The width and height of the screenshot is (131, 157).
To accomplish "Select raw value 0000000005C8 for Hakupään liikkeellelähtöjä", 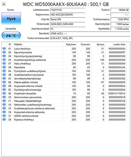I will 117,101.
